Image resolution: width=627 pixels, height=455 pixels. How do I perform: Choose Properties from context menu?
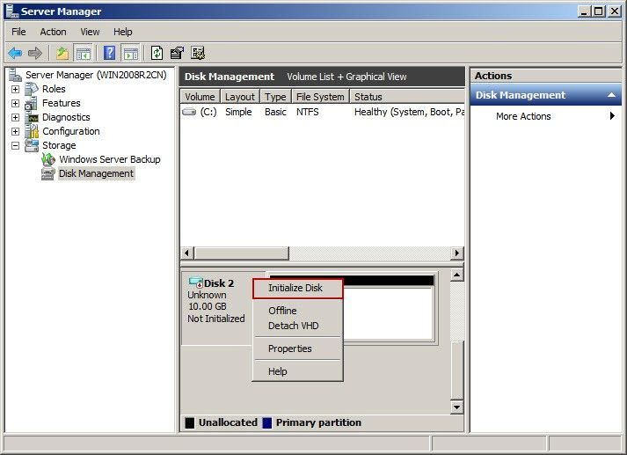(x=297, y=349)
